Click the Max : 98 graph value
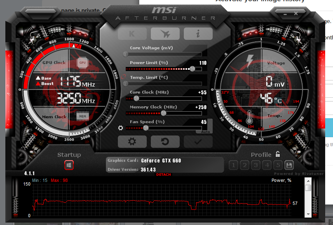Viewport: 333px width, 225px height. (59, 180)
